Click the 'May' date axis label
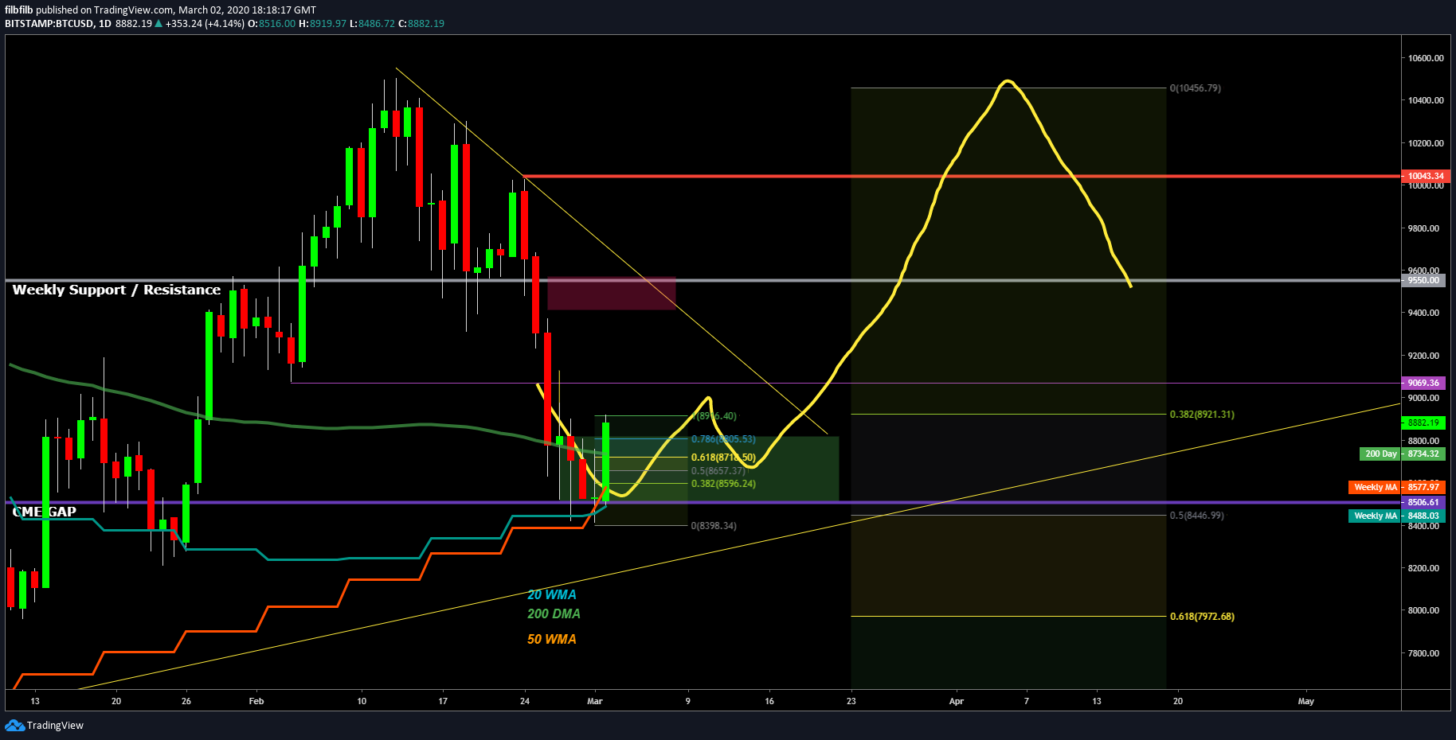Image resolution: width=1456 pixels, height=740 pixels. [1306, 701]
